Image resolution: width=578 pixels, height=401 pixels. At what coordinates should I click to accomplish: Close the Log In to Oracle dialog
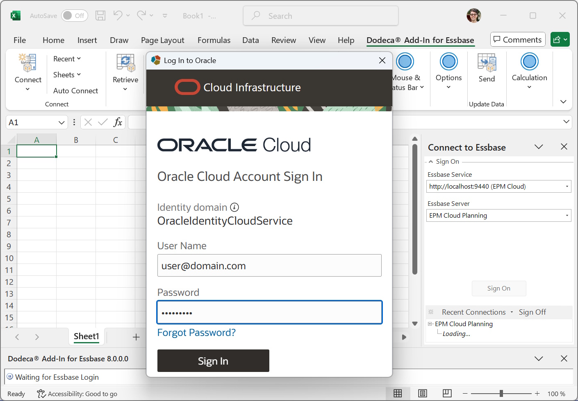pos(382,61)
